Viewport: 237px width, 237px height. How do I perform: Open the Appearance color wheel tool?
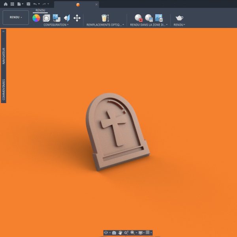point(36,18)
